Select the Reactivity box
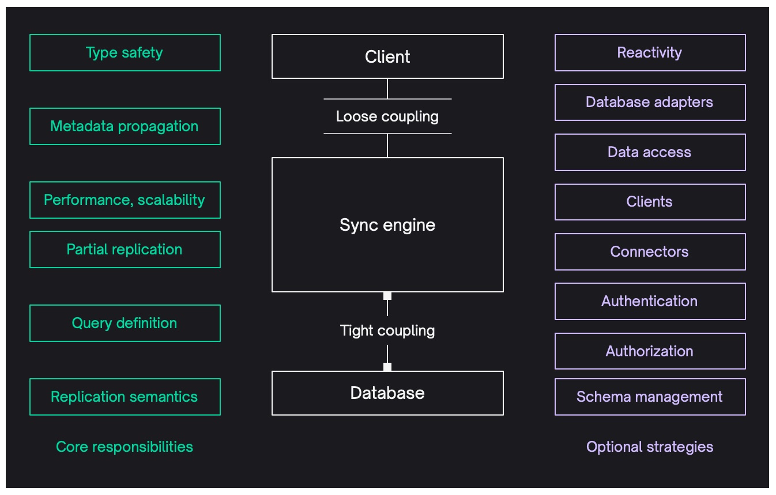The image size is (776, 495). point(650,52)
